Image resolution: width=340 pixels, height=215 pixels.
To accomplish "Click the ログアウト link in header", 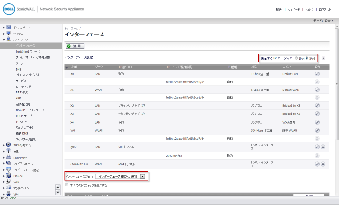I will pyautogui.click(x=324, y=10).
